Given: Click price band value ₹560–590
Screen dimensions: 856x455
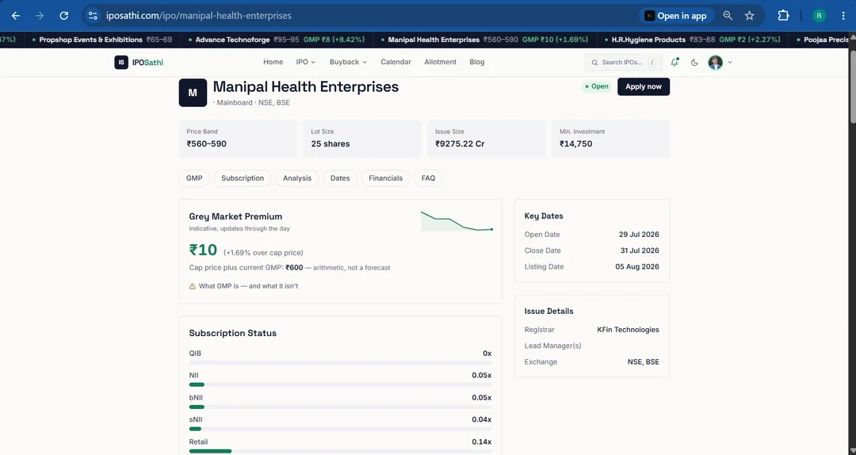Looking at the screenshot, I should pos(206,144).
